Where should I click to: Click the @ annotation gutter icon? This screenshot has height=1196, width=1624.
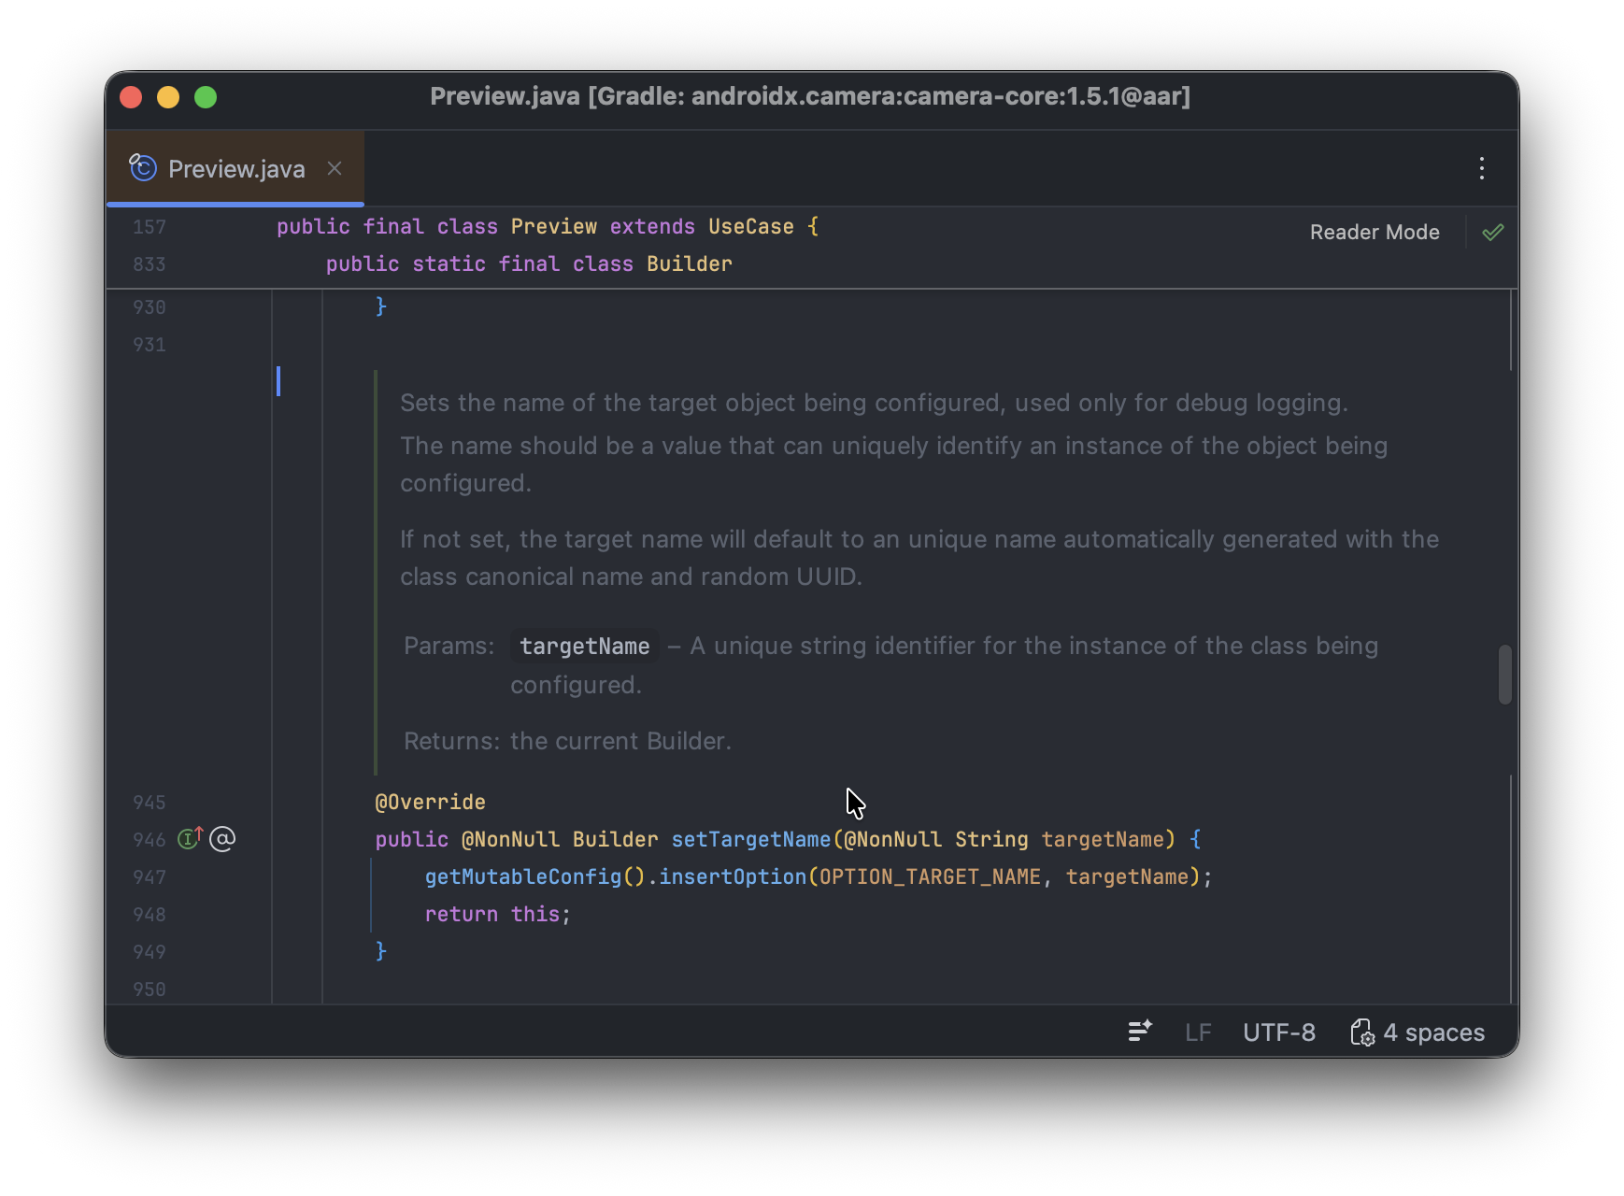point(222,839)
